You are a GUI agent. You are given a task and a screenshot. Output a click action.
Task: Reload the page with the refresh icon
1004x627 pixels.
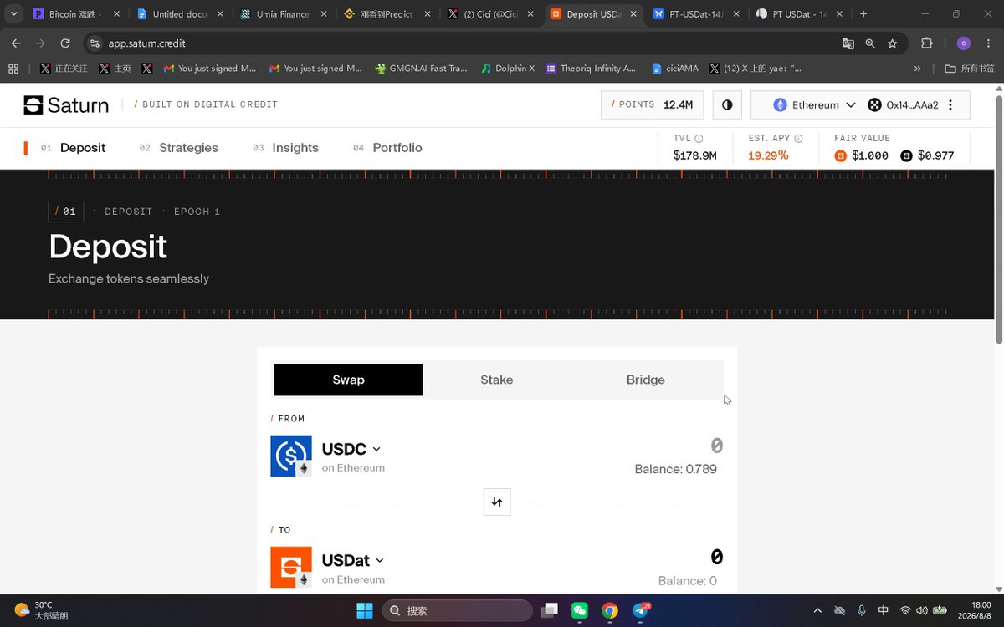pyautogui.click(x=64, y=43)
